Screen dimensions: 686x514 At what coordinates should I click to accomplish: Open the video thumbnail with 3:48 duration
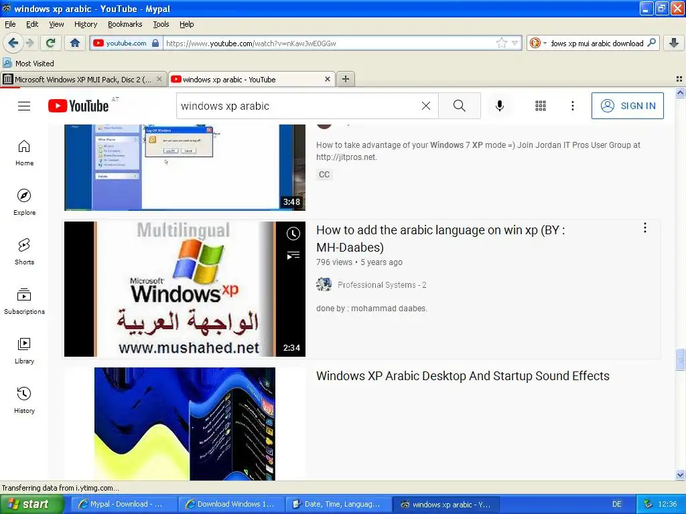185,167
